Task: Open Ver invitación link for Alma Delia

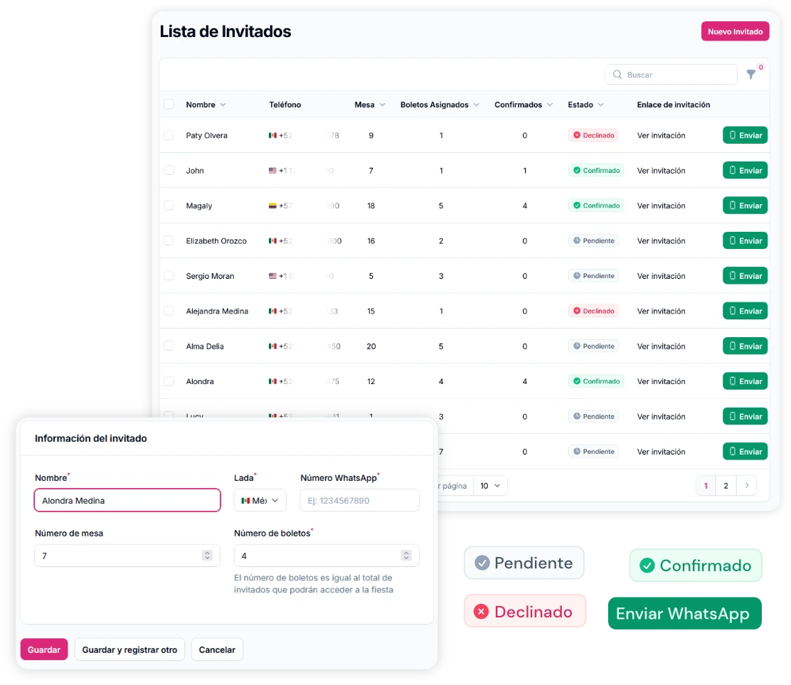Action: 661,346
